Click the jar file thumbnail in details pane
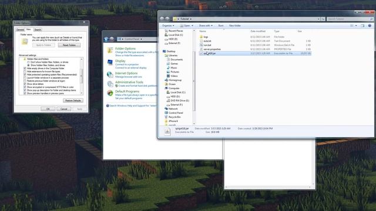This screenshot has height=211, width=376. [167, 131]
